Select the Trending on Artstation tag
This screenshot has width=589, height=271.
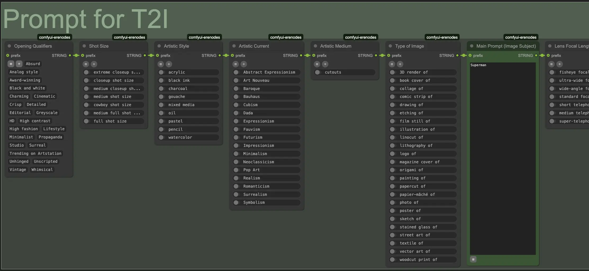pyautogui.click(x=35, y=153)
